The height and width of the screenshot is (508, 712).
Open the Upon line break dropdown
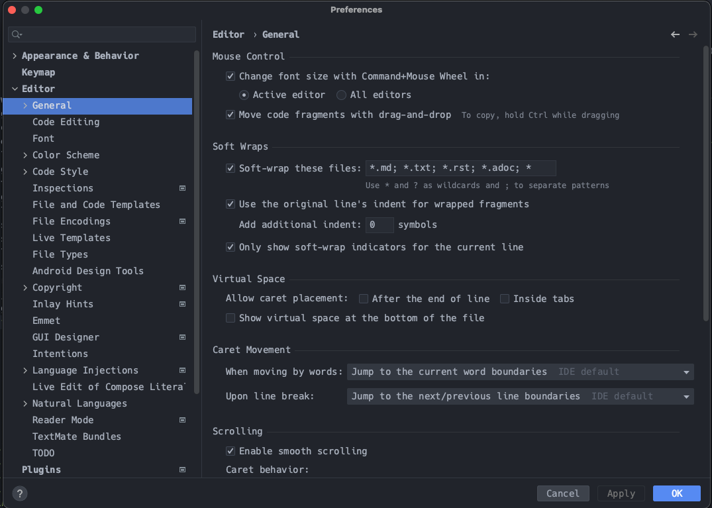click(x=520, y=396)
